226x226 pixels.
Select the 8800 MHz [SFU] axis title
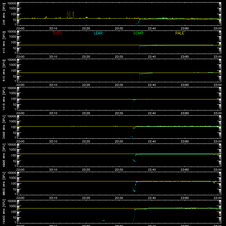tap(4, 183)
